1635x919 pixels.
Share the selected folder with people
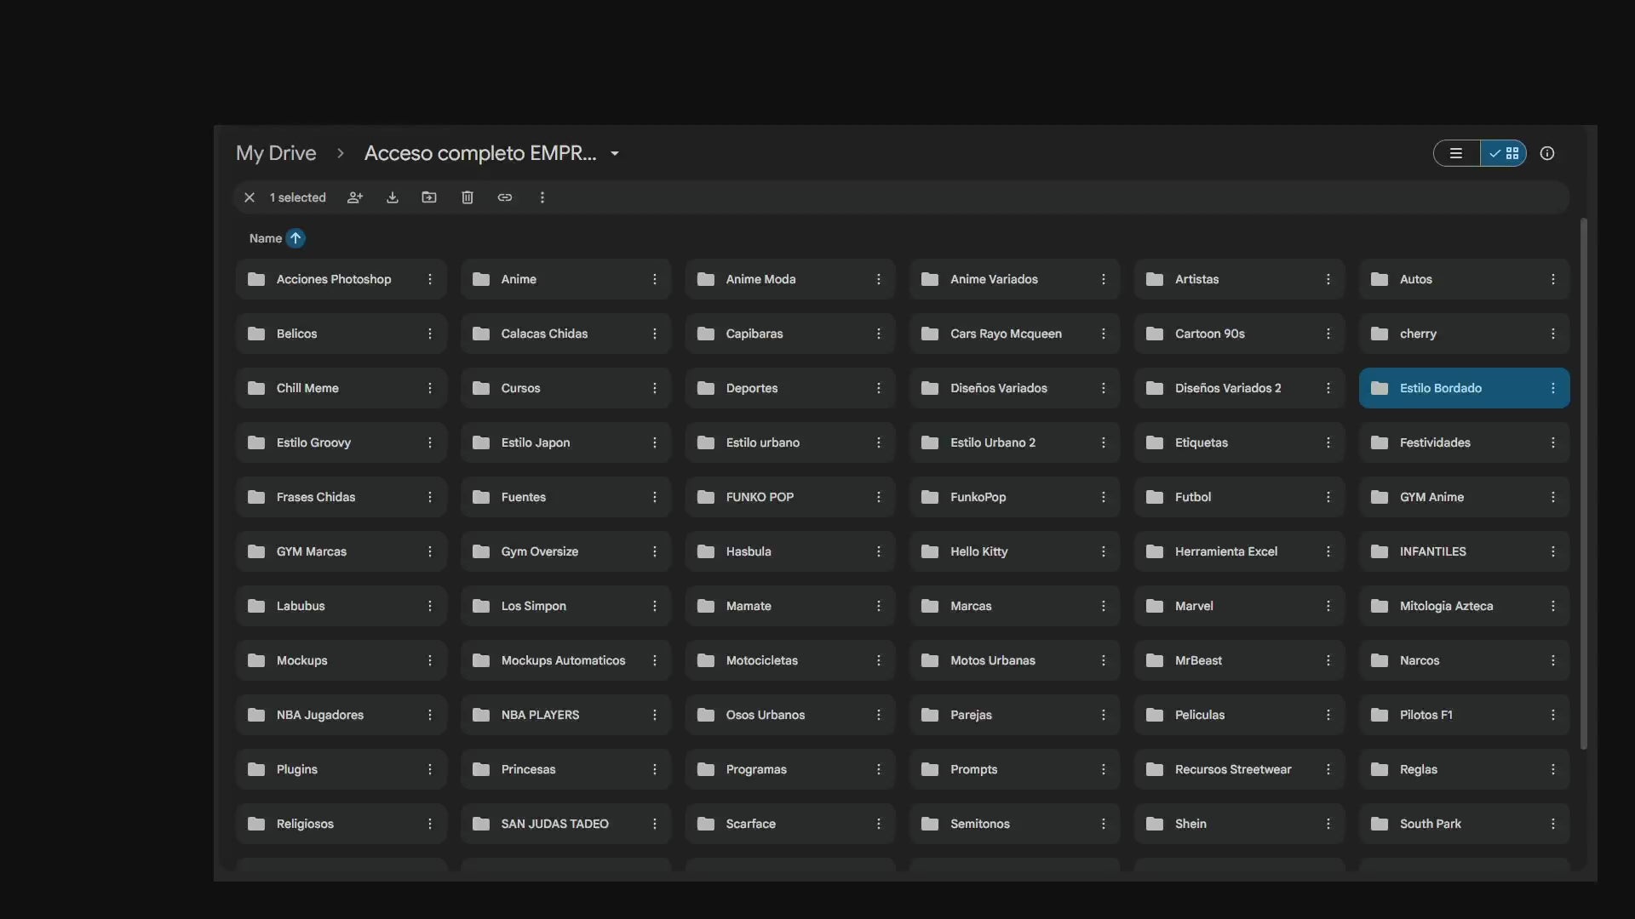(x=355, y=197)
